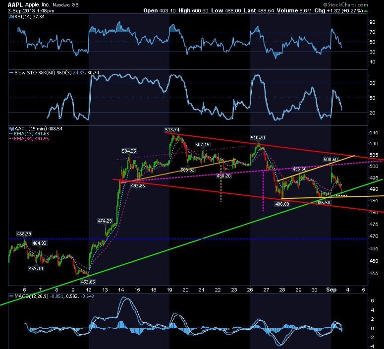
Task: Click the MACD axis value 6
Action: (372, 301)
